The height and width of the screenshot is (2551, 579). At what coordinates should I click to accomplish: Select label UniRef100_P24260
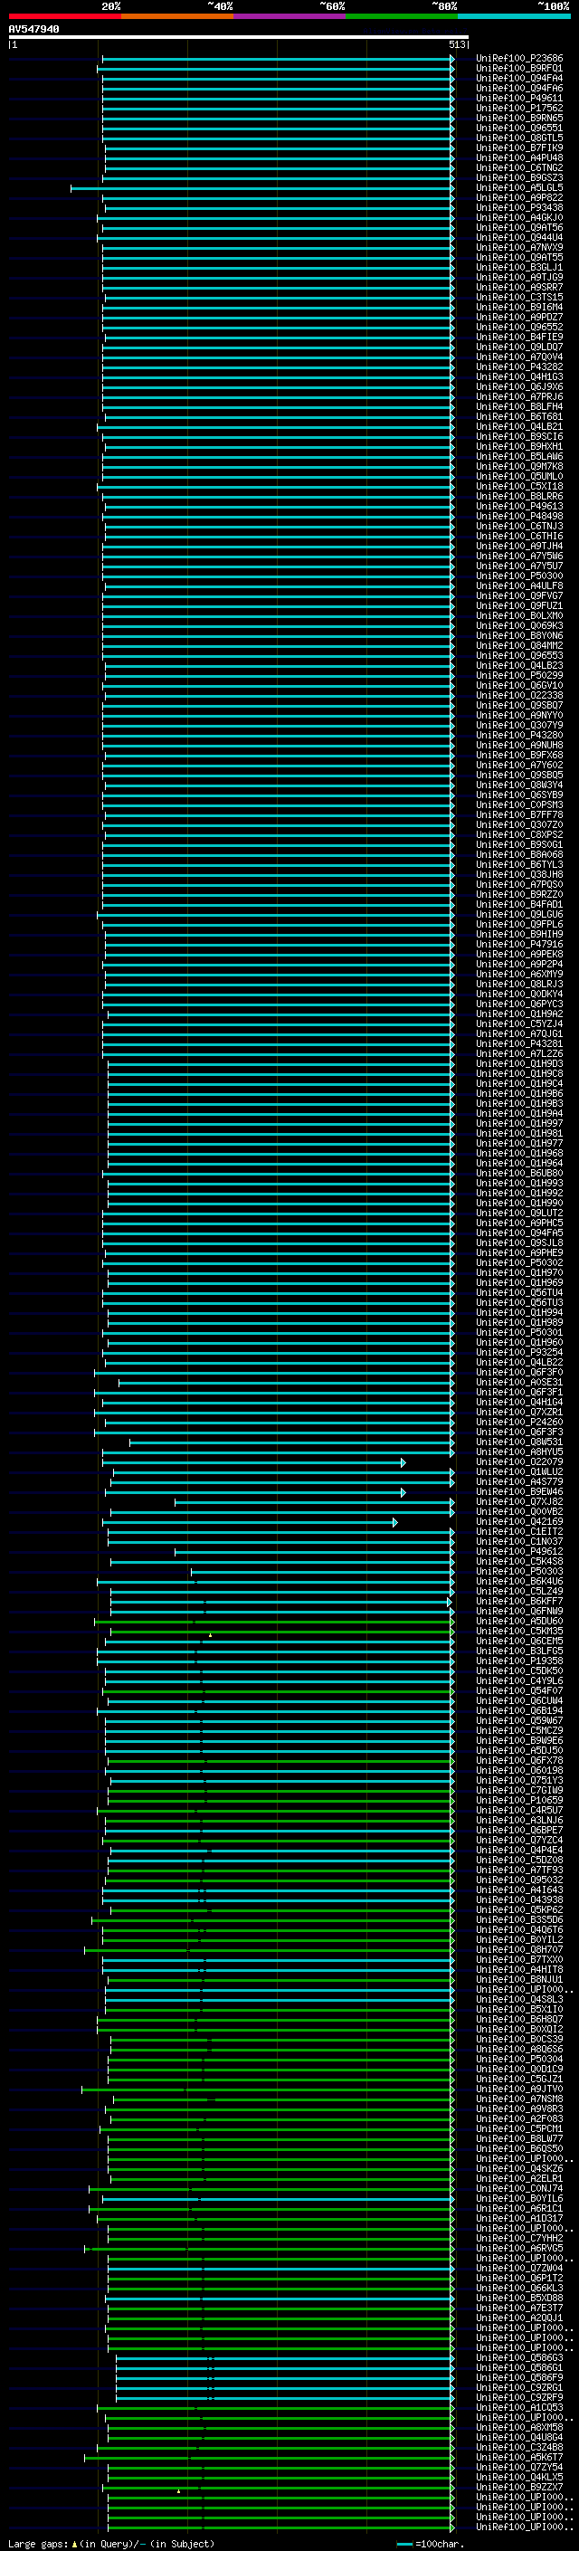click(519, 1422)
